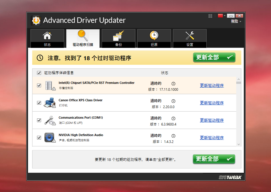Image resolution: width=271 pixels, height=192 pixels.
Task: Click 更新驱动程序 link for NVIDIA Audio
Action: [212, 138]
